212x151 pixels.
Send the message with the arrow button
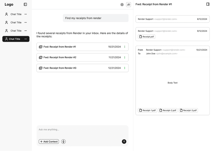click(124, 142)
